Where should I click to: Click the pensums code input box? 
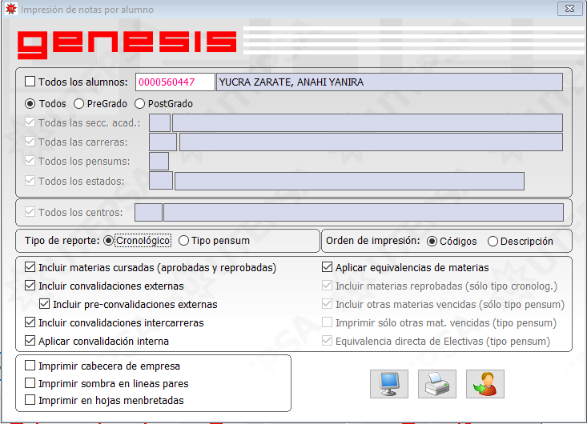click(x=159, y=161)
